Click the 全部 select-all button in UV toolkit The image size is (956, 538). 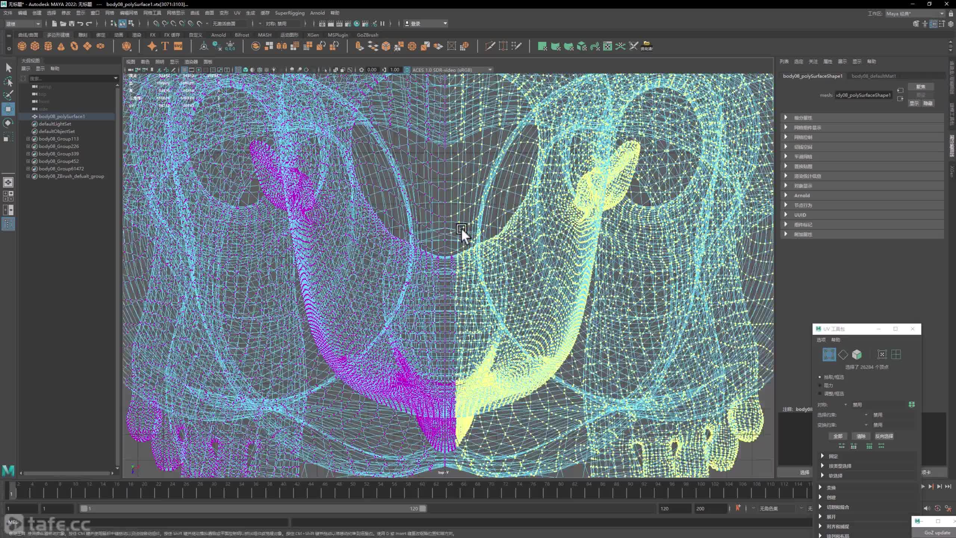[838, 436]
